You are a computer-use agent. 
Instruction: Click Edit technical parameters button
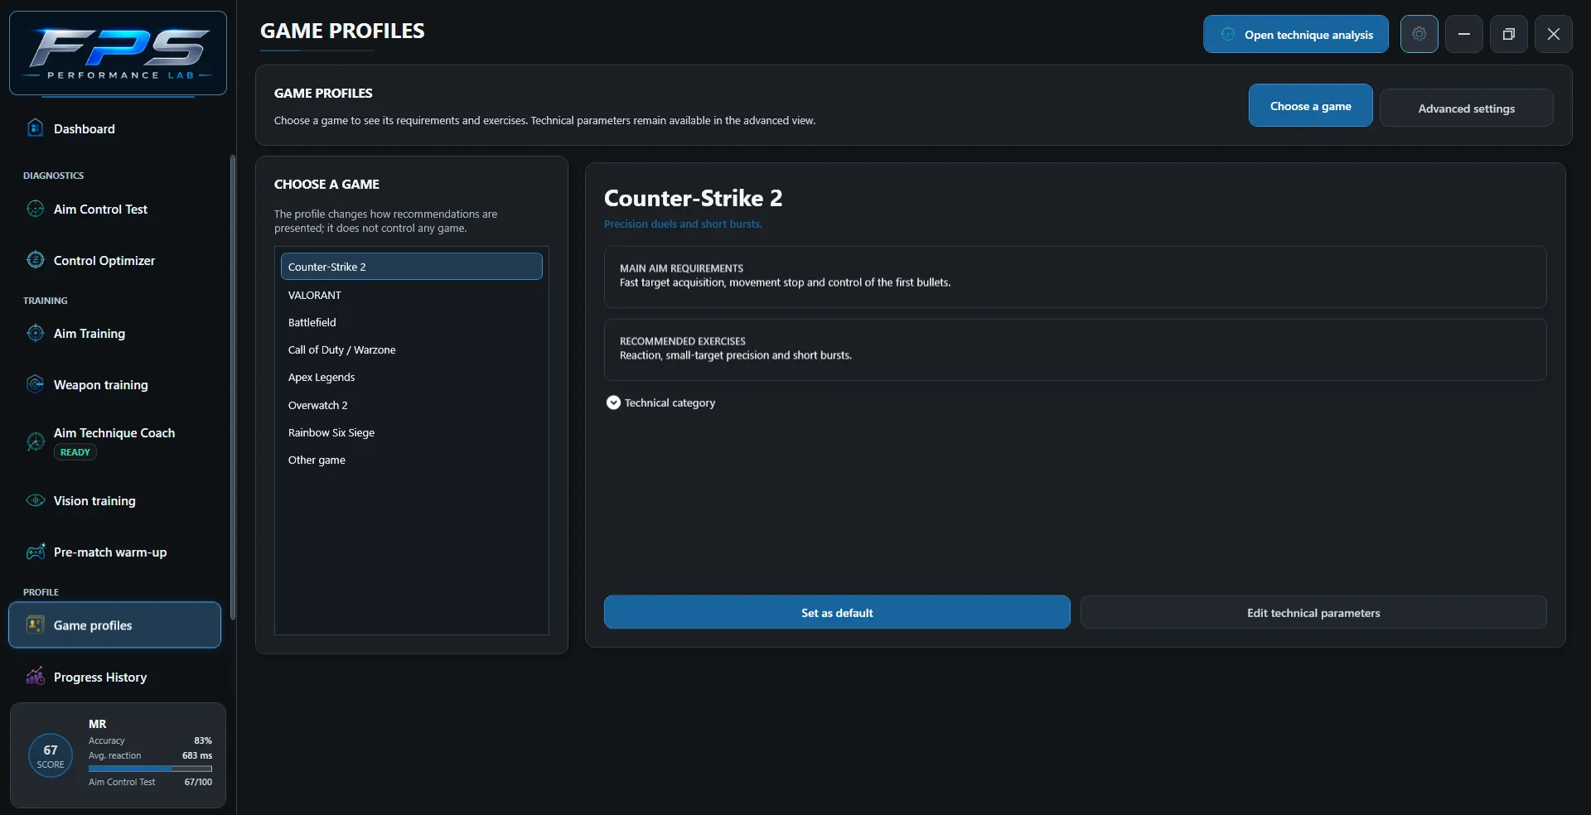pyautogui.click(x=1313, y=612)
